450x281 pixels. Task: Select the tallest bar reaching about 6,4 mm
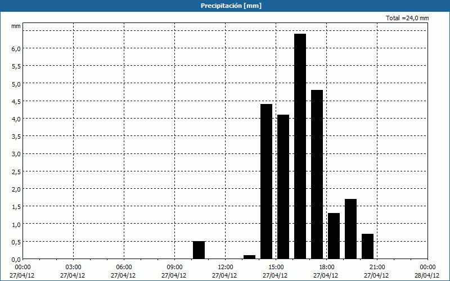300,146
